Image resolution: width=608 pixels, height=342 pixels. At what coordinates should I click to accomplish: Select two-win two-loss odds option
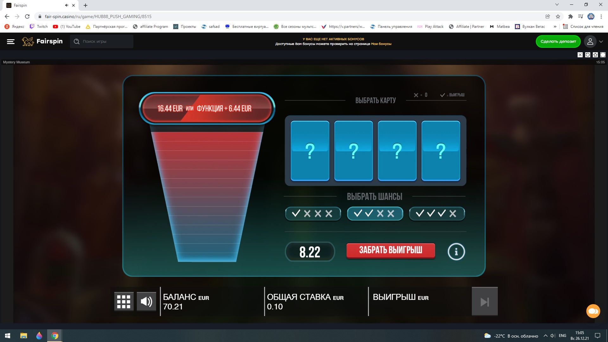point(375,213)
